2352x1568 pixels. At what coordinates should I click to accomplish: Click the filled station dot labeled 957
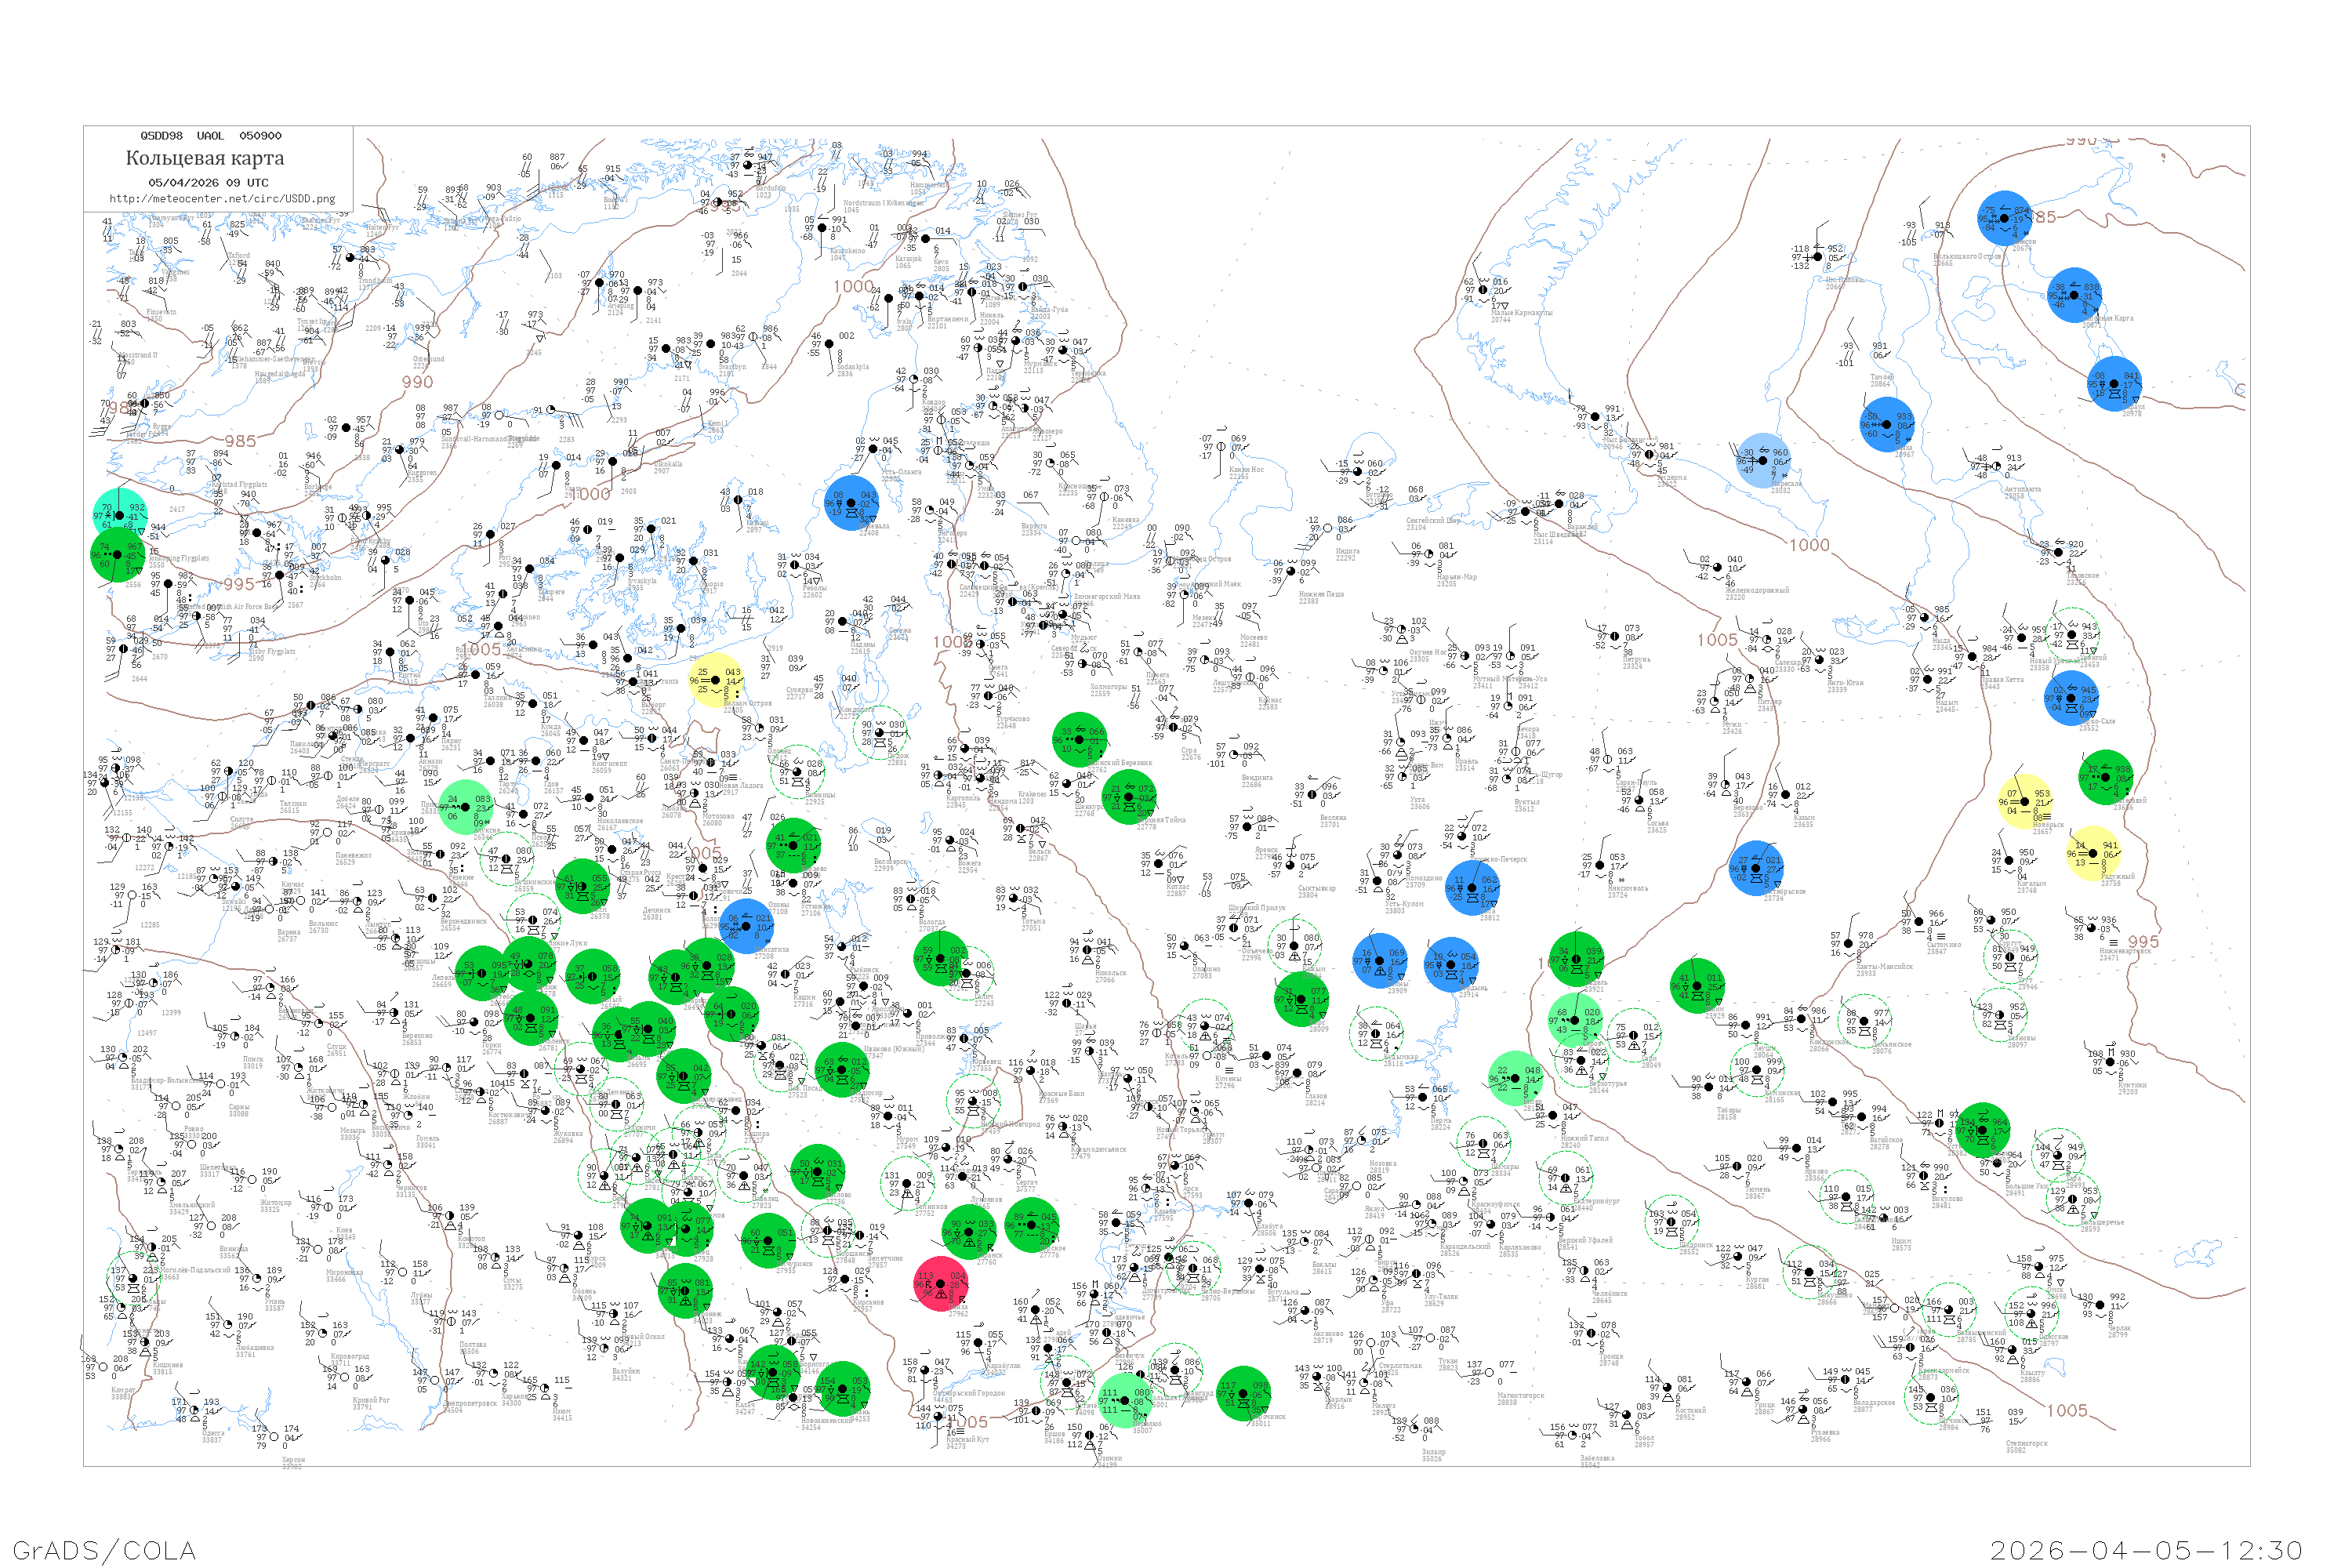(x=346, y=428)
